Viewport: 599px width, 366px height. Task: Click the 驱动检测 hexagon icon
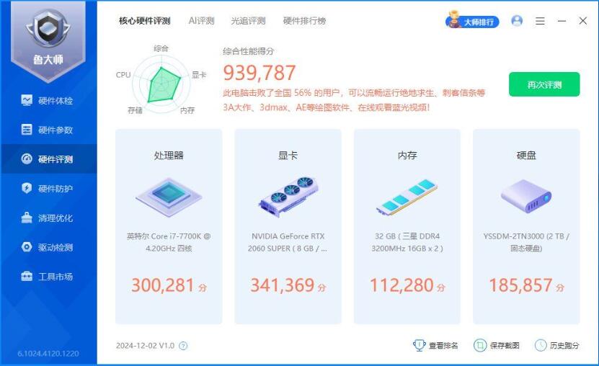click(x=27, y=247)
